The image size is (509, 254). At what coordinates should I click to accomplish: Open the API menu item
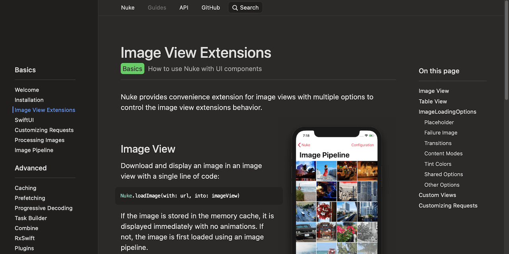click(x=184, y=8)
